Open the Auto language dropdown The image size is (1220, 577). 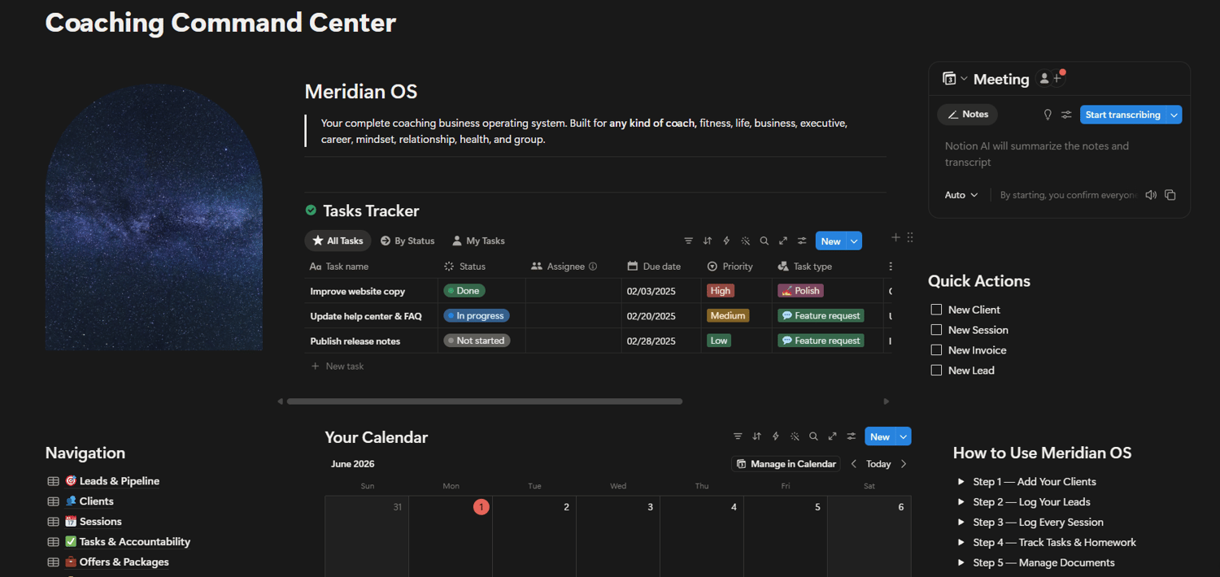point(961,195)
